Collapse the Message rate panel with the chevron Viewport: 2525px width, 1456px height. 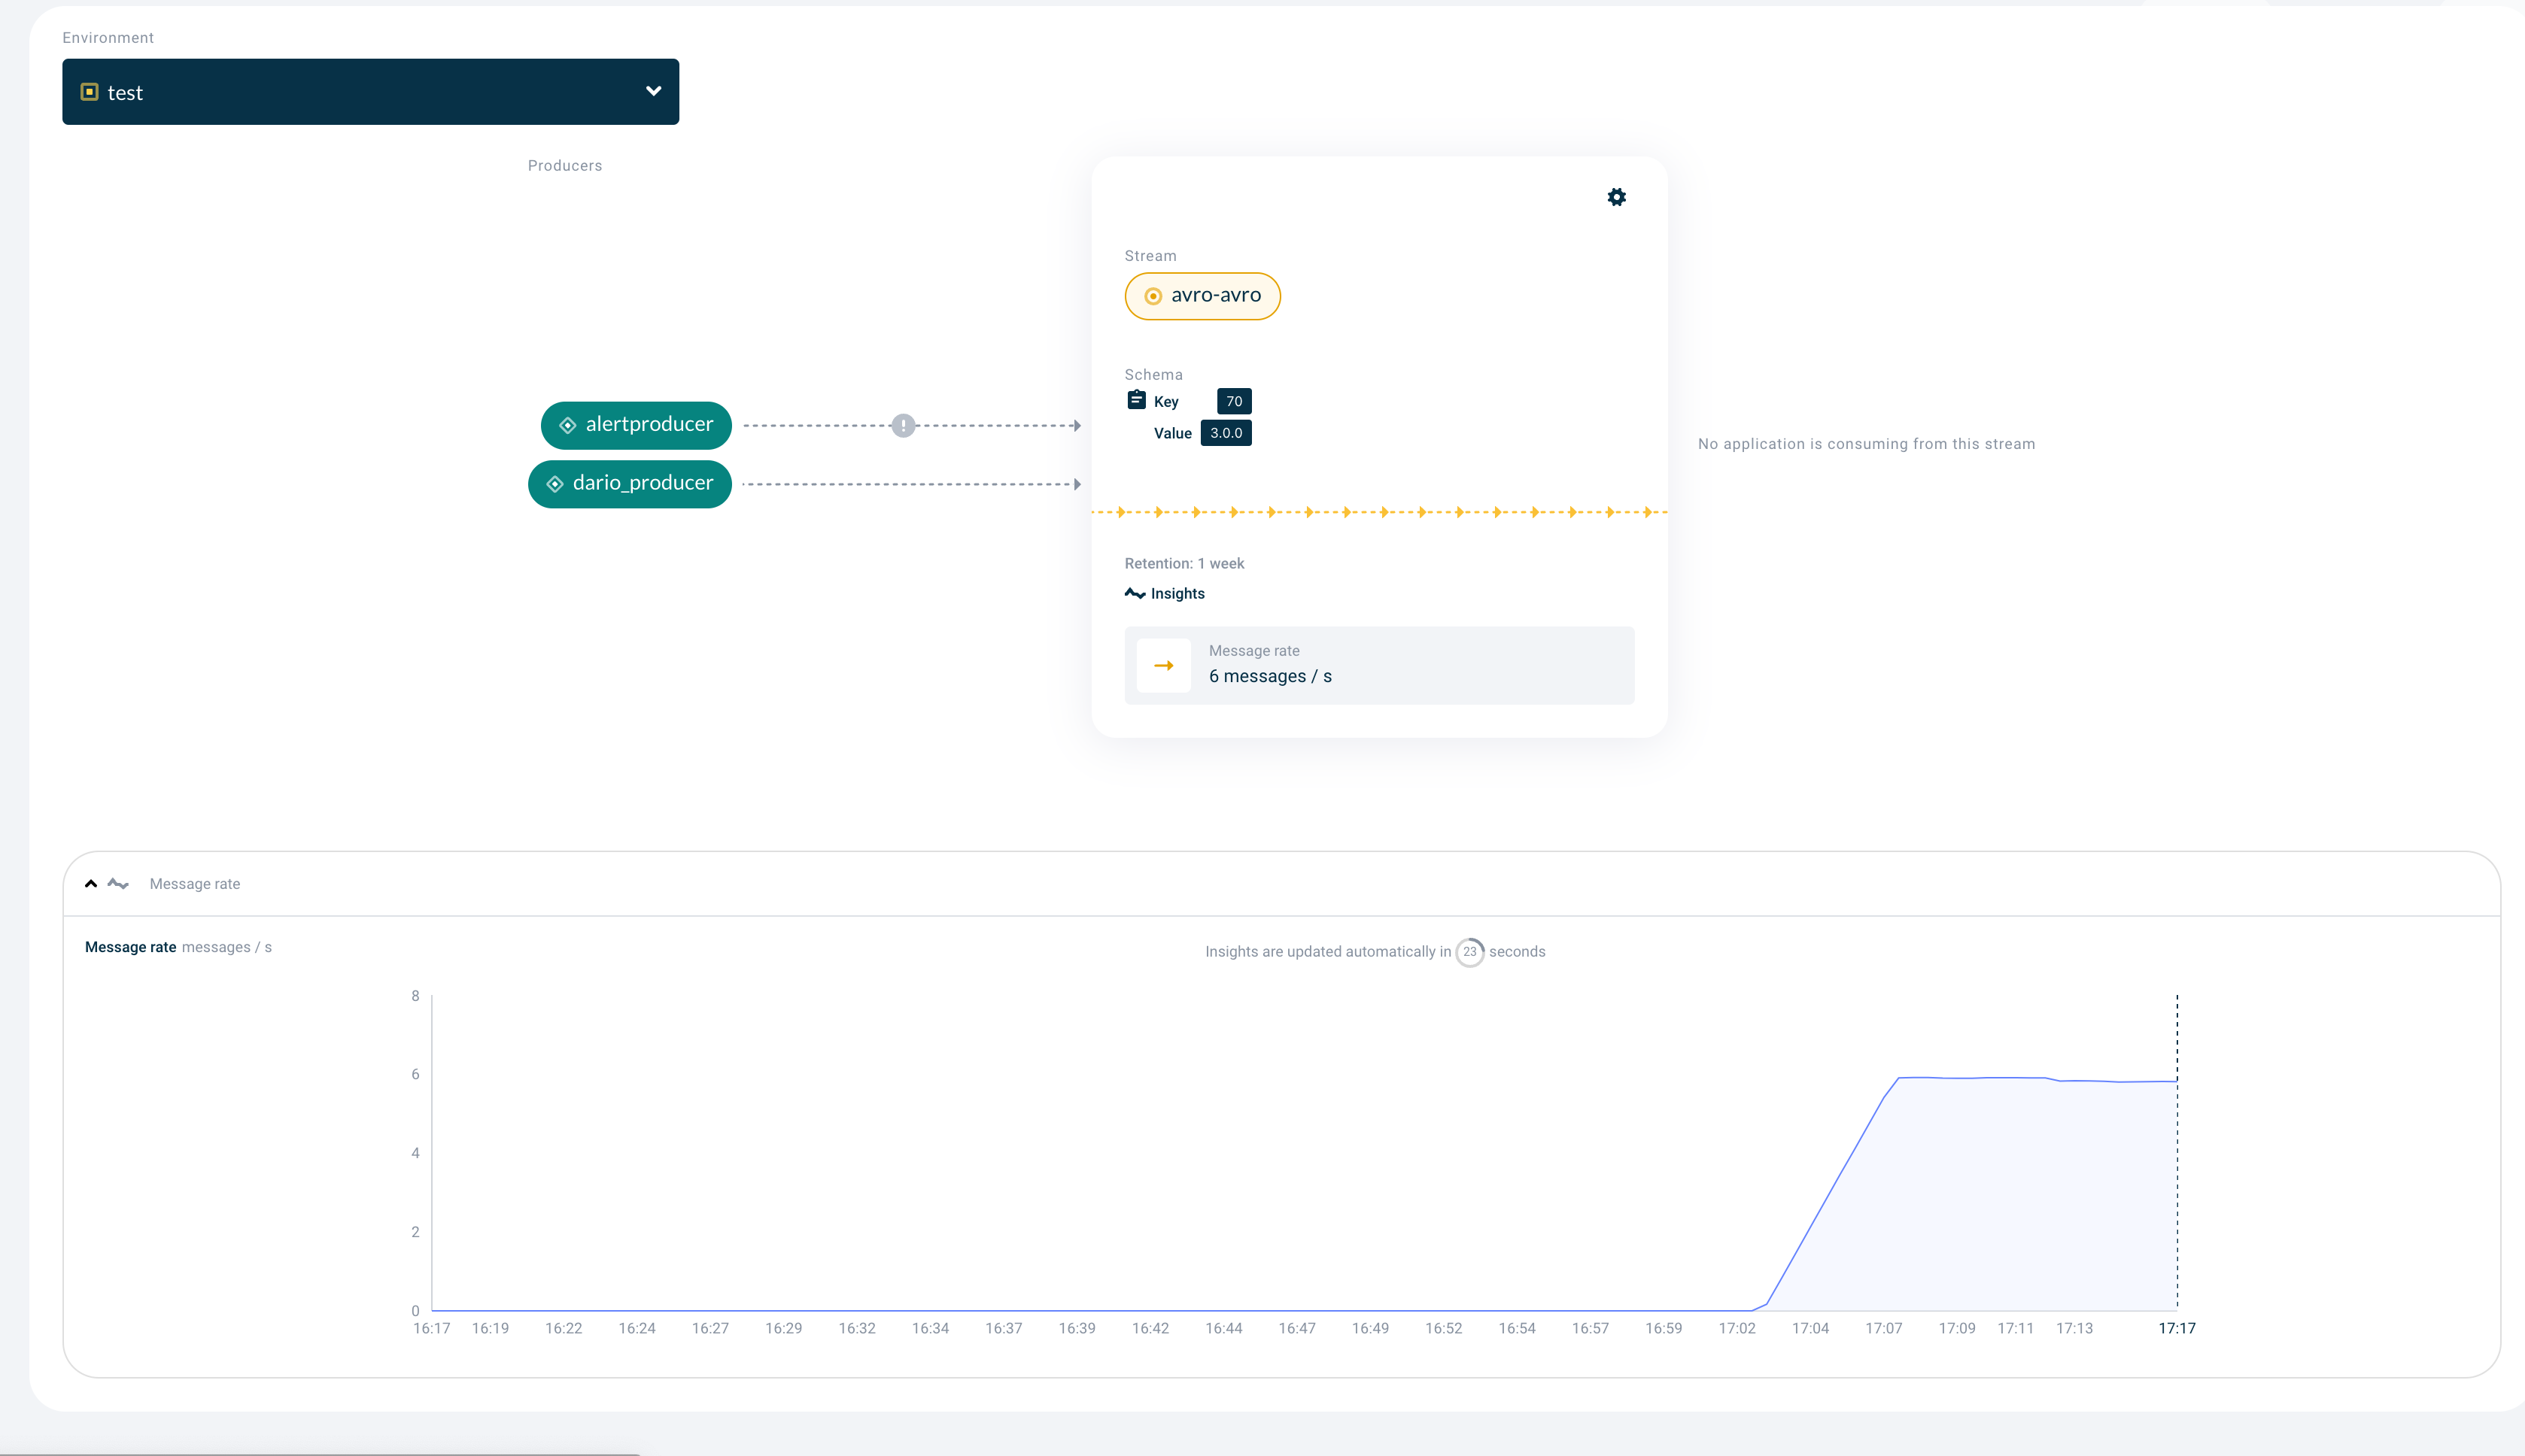(x=89, y=883)
